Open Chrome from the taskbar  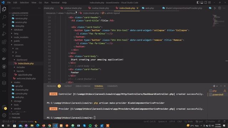point(50,126)
